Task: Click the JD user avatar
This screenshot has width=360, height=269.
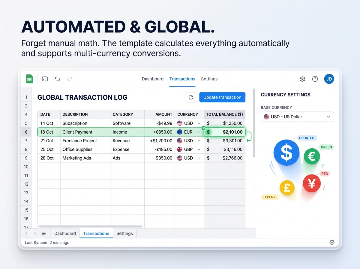Action: (329, 79)
